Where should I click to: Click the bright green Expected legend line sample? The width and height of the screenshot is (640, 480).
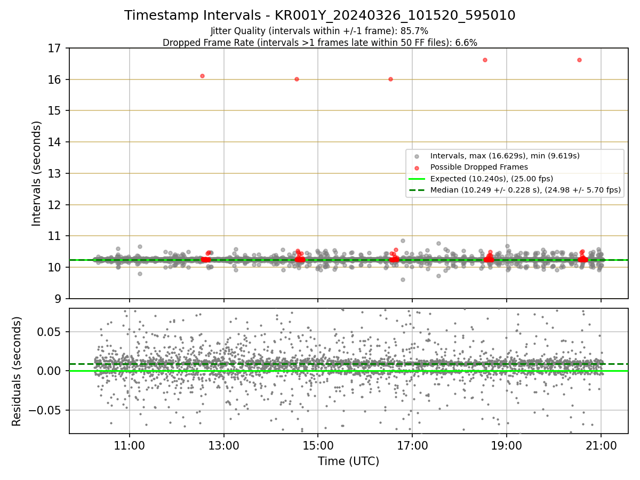click(417, 179)
